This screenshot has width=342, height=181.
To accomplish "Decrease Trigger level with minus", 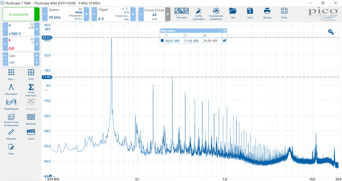I will 94,14.
